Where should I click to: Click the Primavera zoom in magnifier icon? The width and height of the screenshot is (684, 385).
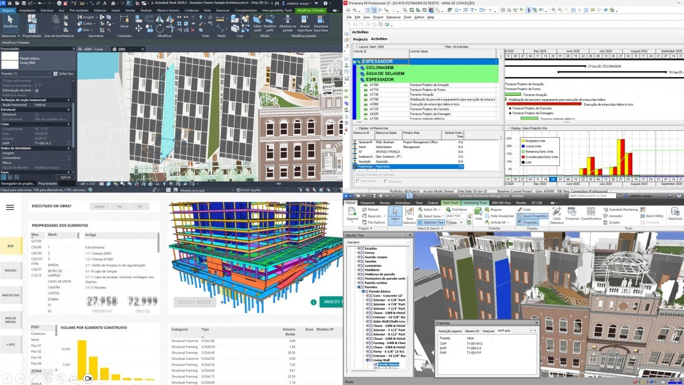click(x=553, y=10)
